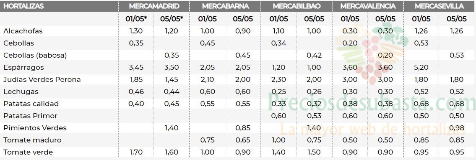Click the Judías Verdes Perona row label

42,79
